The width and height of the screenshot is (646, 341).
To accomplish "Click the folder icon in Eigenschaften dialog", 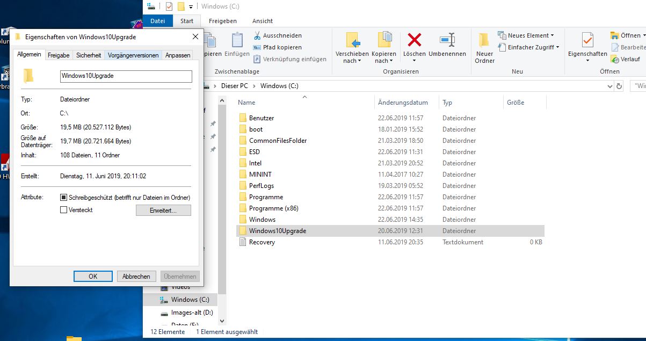I will [28, 76].
